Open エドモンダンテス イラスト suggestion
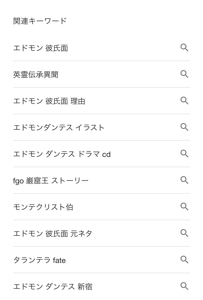Screen dimensions: 203x300 [x=59, y=127]
